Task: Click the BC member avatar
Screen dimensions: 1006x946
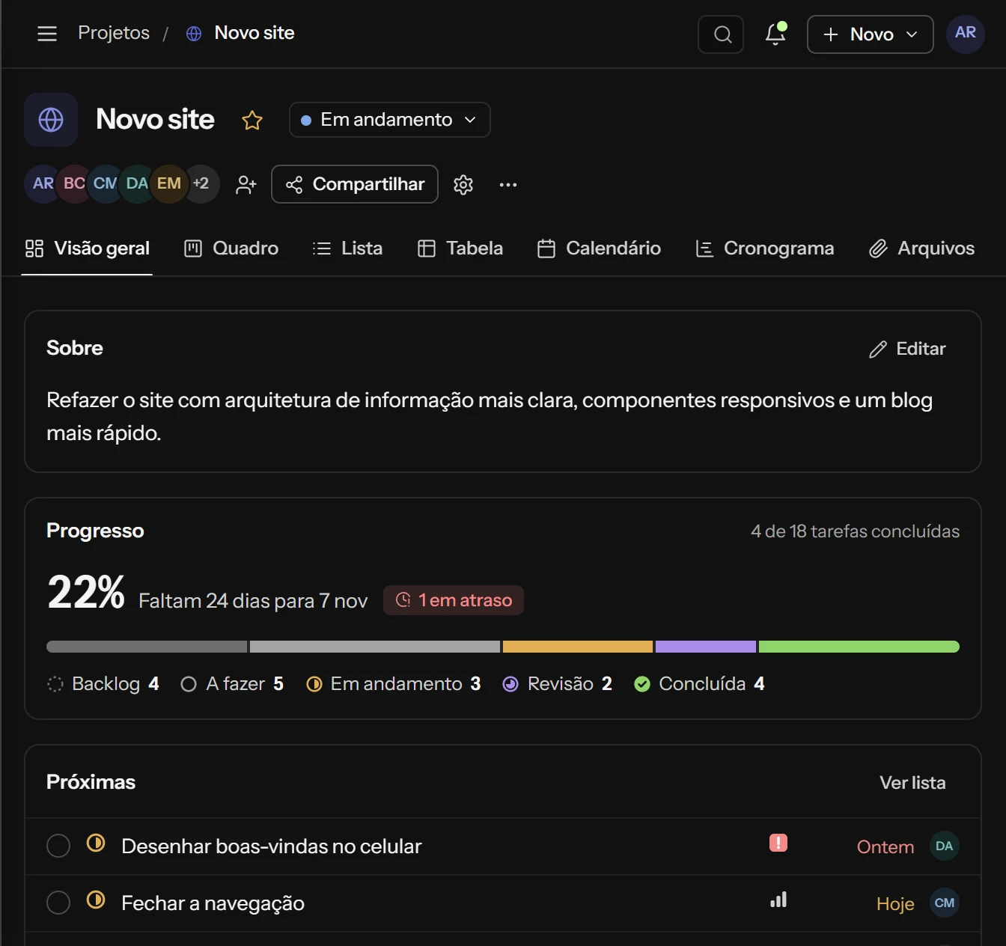Action: click(x=74, y=183)
